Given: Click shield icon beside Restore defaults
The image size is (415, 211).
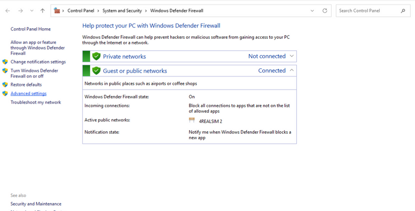Looking at the screenshot, I should coord(5,85).
